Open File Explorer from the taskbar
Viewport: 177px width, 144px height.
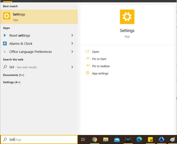tap(106, 139)
